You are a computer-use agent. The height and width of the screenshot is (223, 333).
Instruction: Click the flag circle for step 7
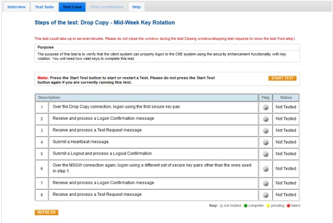265,183
